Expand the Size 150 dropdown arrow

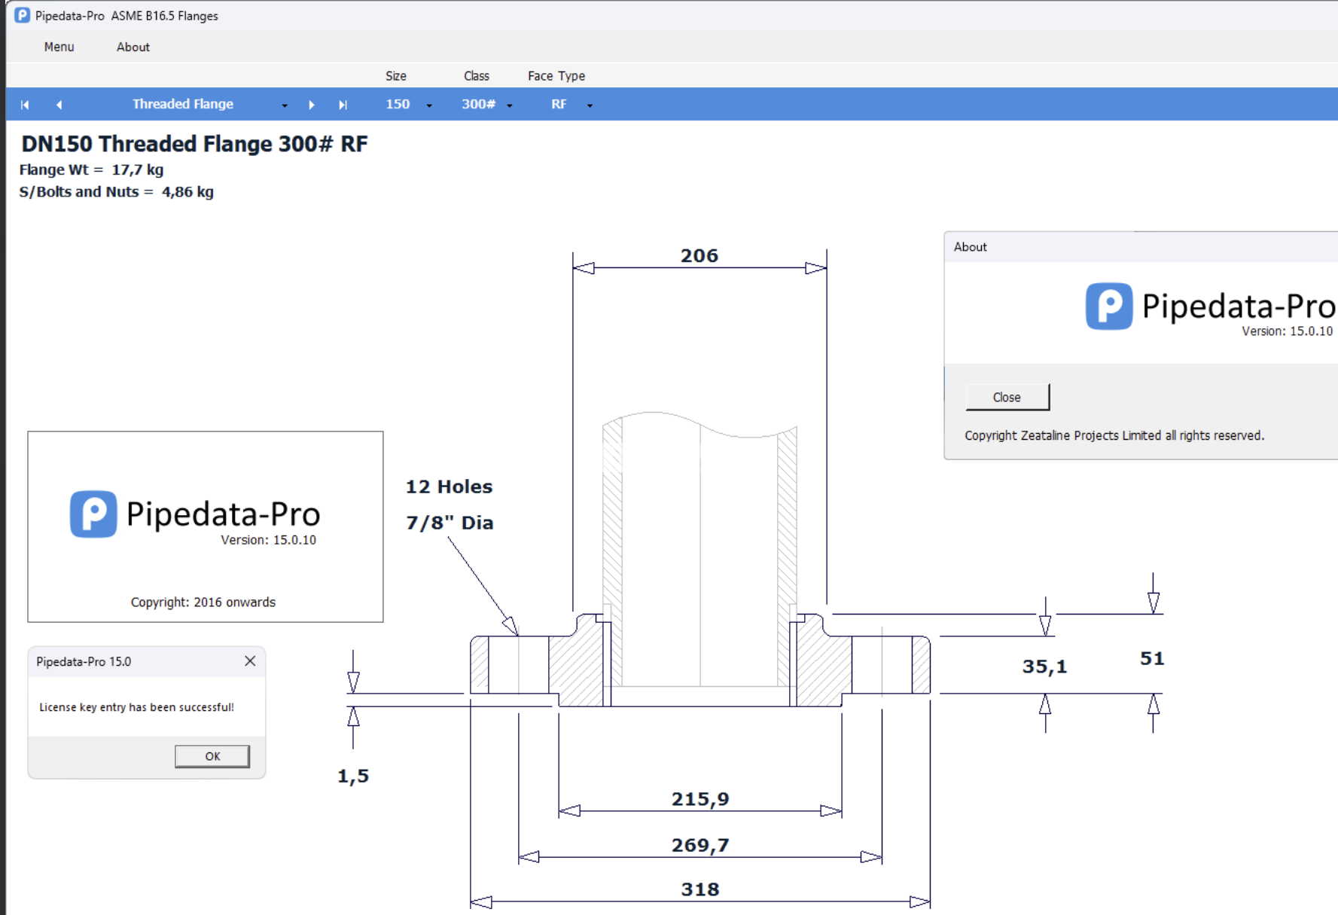(x=429, y=105)
